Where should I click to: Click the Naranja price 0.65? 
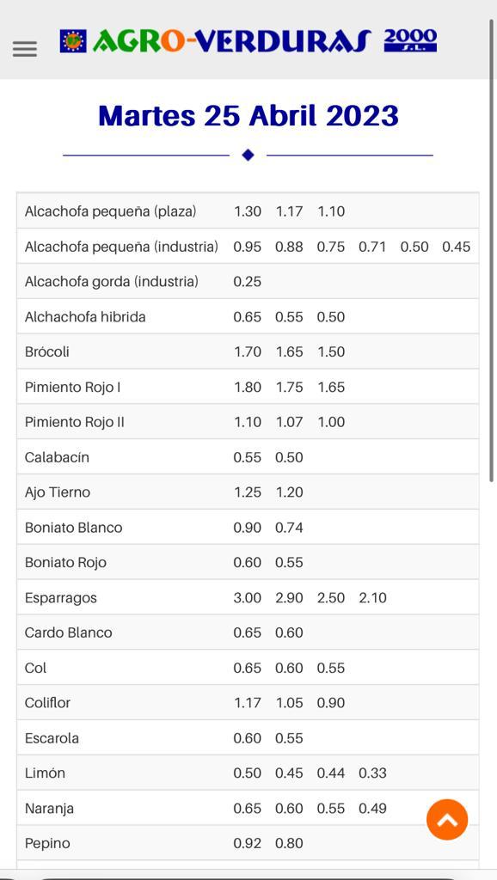point(248,808)
